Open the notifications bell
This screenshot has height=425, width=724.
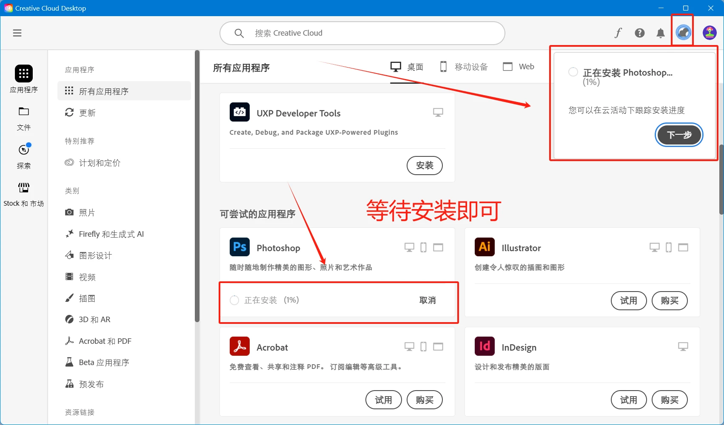tap(660, 33)
